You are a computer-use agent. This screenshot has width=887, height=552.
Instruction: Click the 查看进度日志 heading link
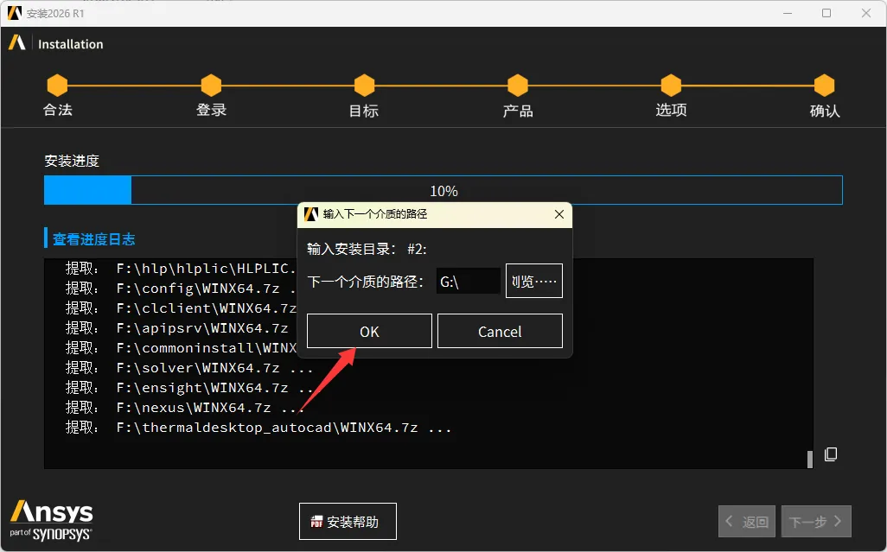tap(94, 239)
